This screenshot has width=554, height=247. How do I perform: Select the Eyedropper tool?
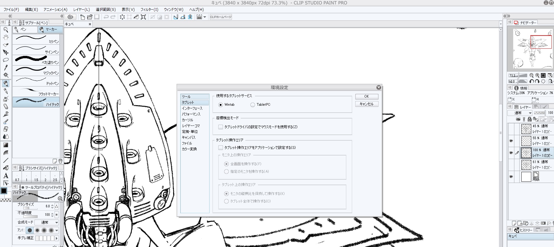point(6,68)
